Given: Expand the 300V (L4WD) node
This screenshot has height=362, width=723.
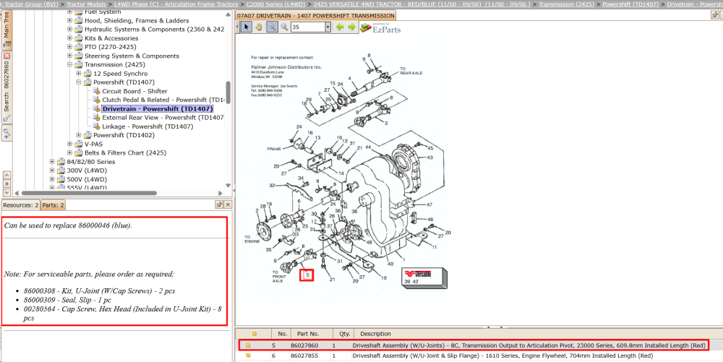Looking at the screenshot, I should (52, 171).
